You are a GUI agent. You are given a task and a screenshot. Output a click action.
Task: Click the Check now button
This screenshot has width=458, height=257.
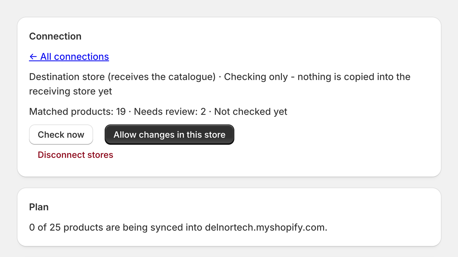(x=61, y=134)
